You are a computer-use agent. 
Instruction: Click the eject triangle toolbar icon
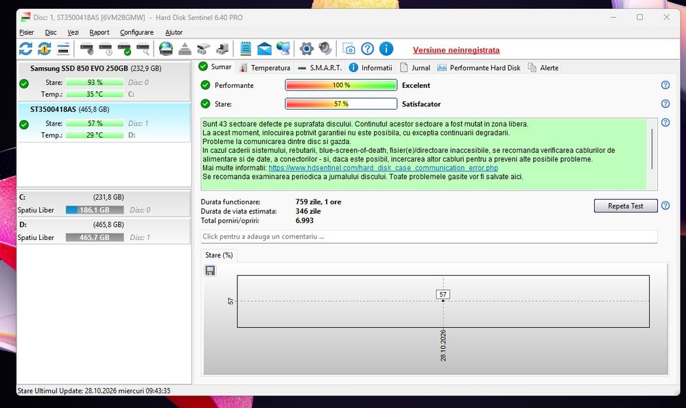coord(185,49)
